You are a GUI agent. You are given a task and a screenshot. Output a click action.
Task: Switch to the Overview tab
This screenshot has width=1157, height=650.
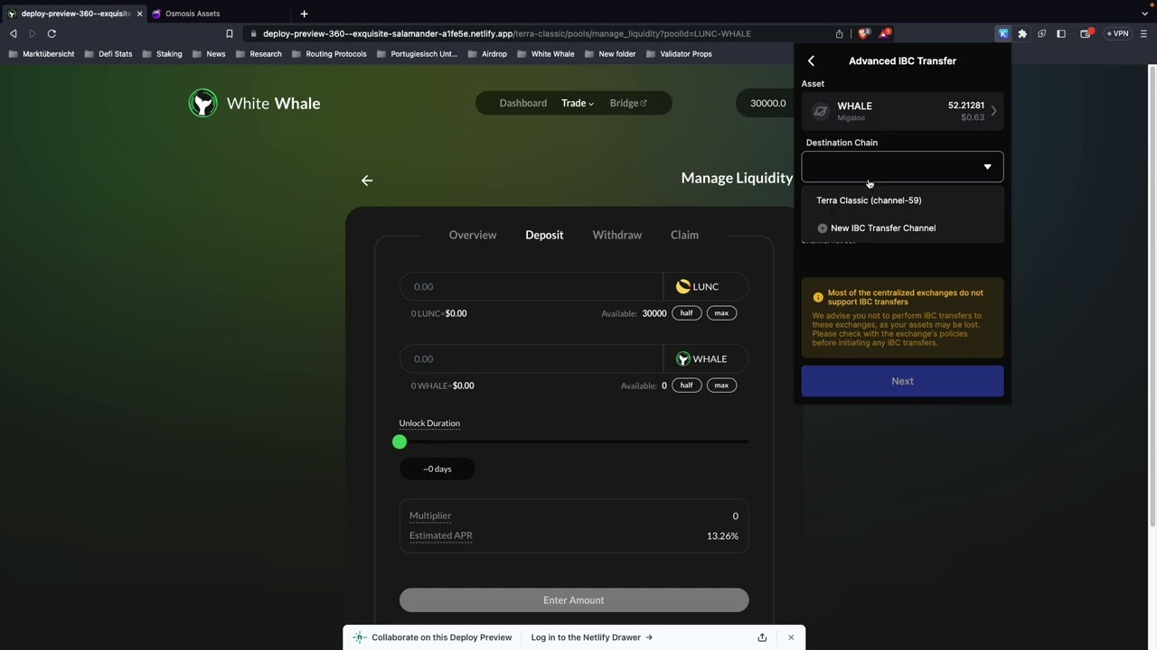click(473, 235)
